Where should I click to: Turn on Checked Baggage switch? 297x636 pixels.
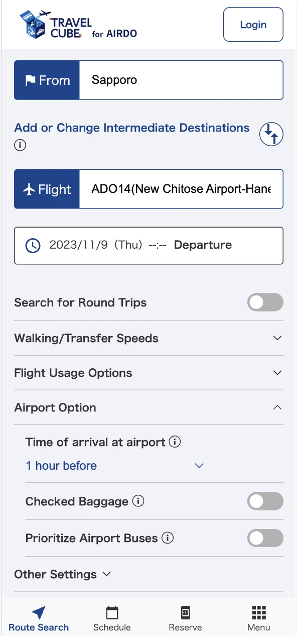[265, 501]
